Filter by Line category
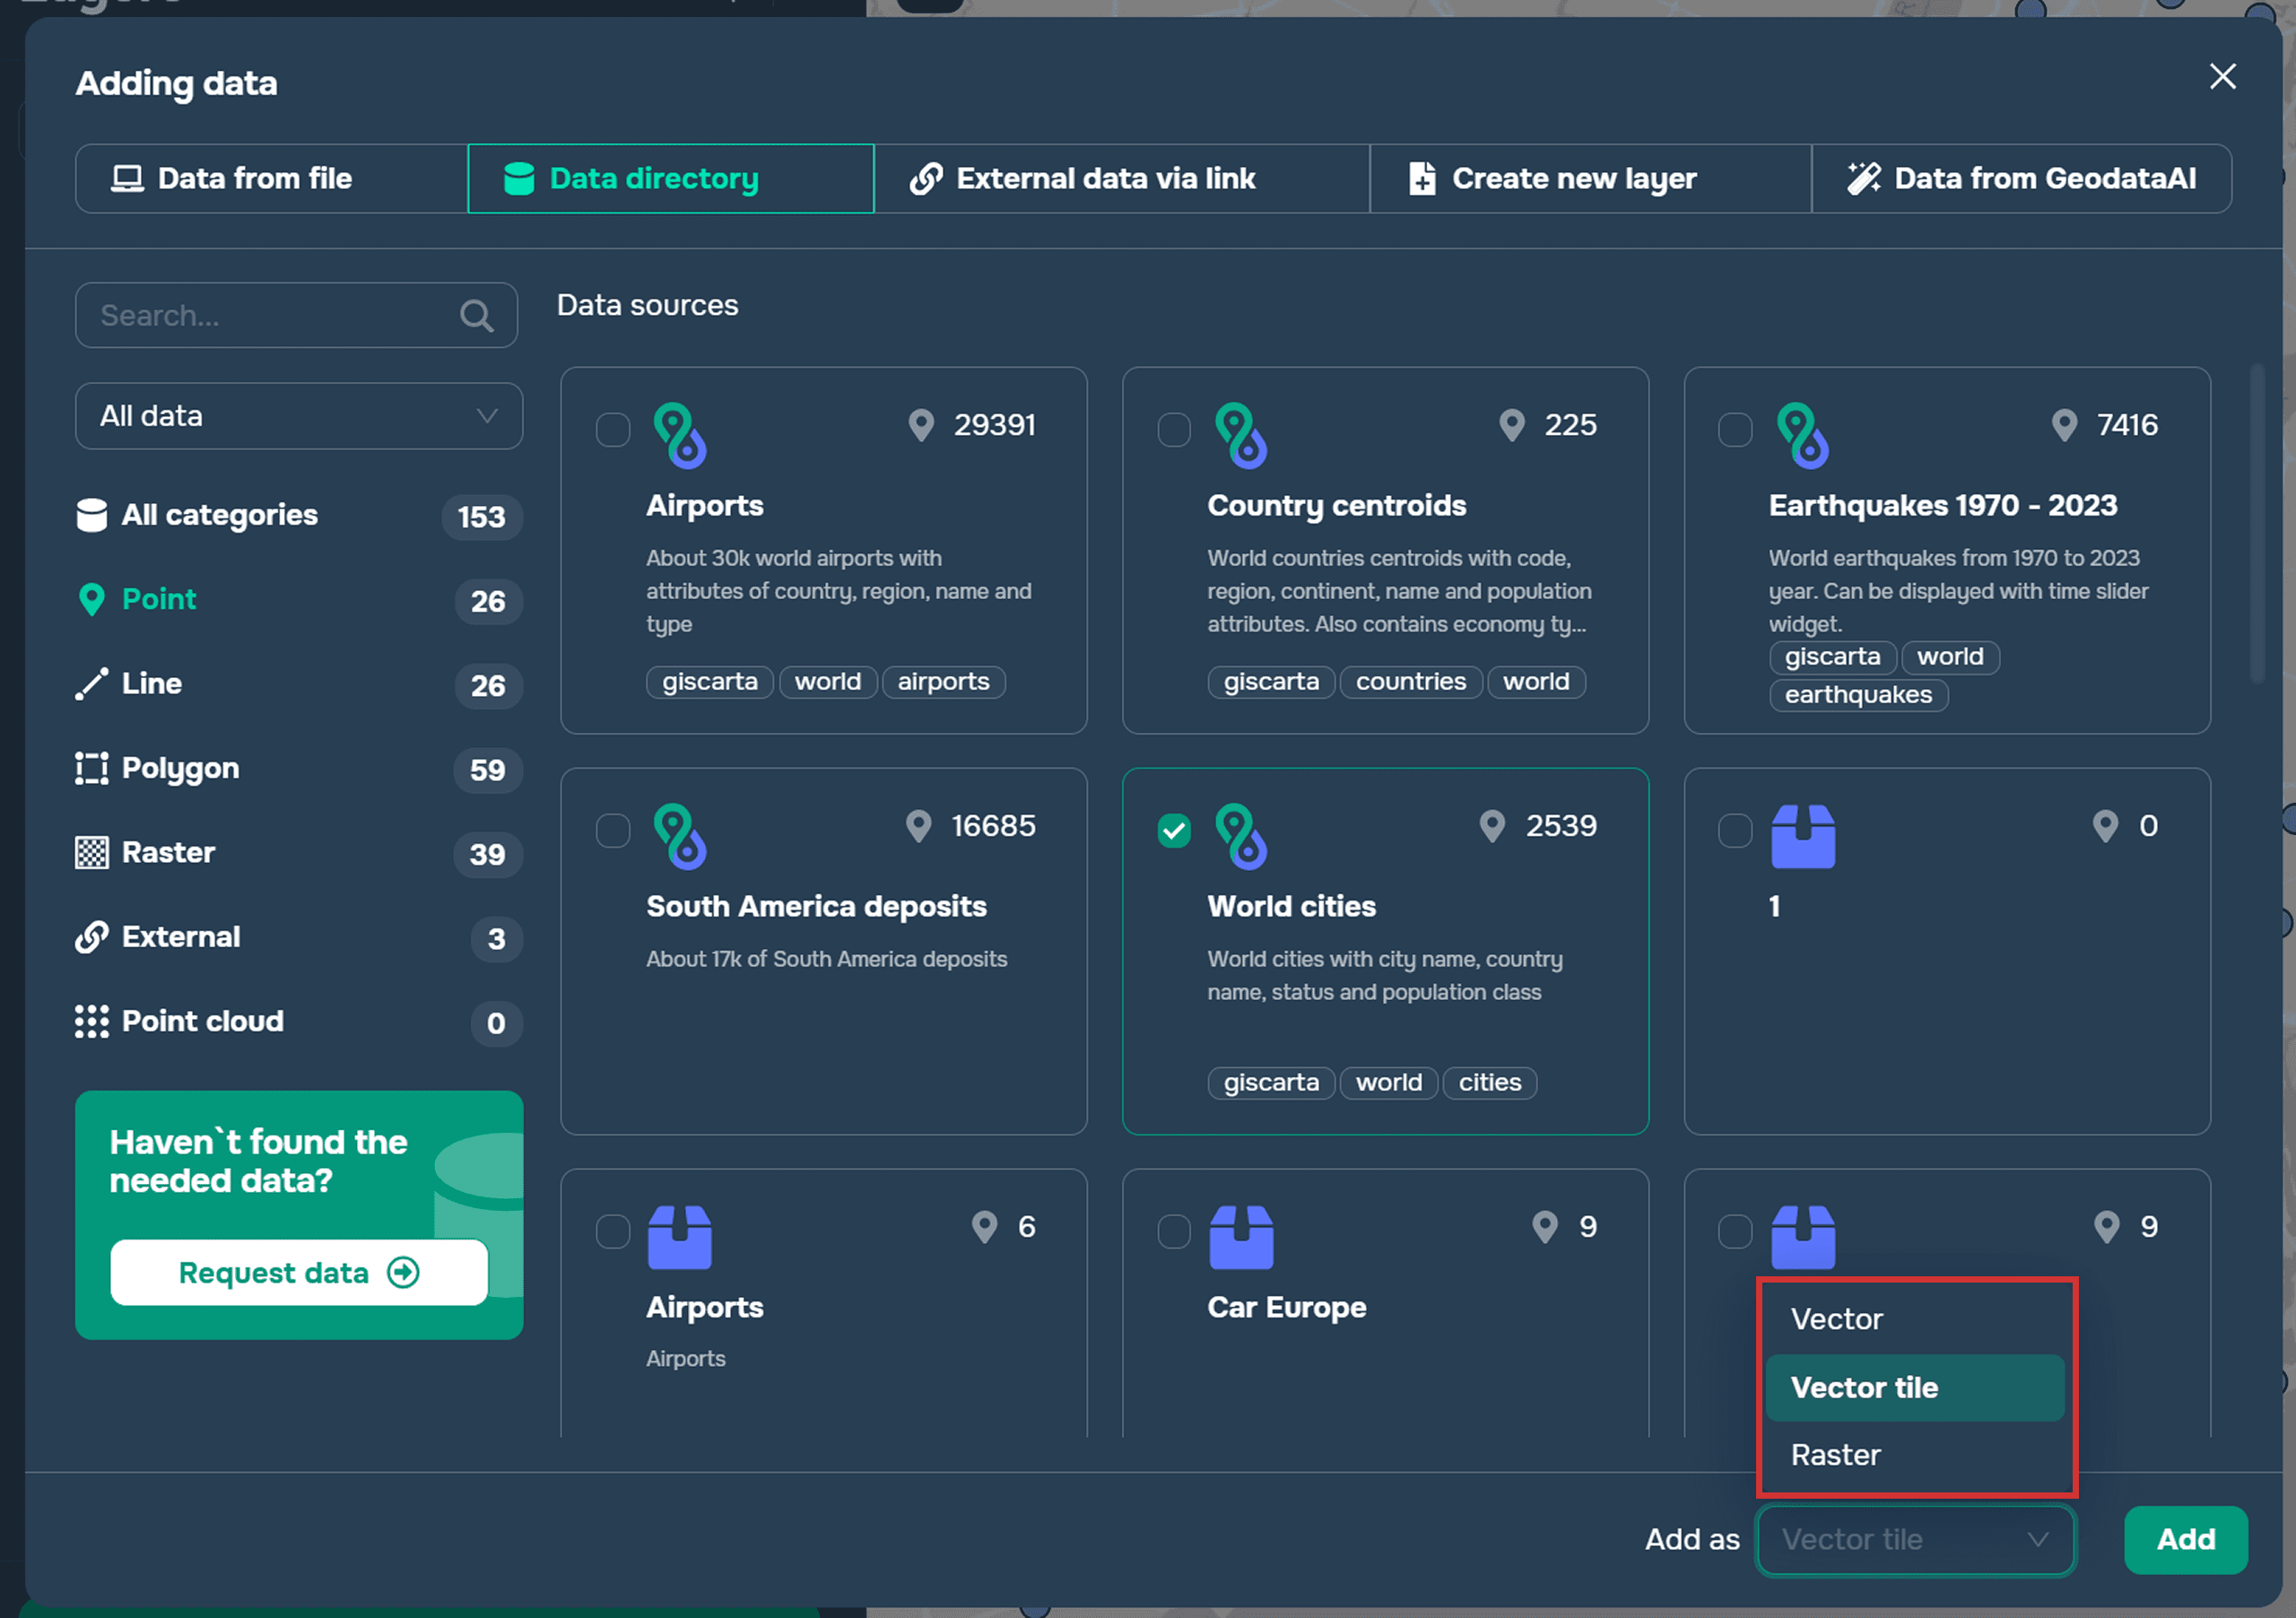 pyautogui.click(x=299, y=684)
